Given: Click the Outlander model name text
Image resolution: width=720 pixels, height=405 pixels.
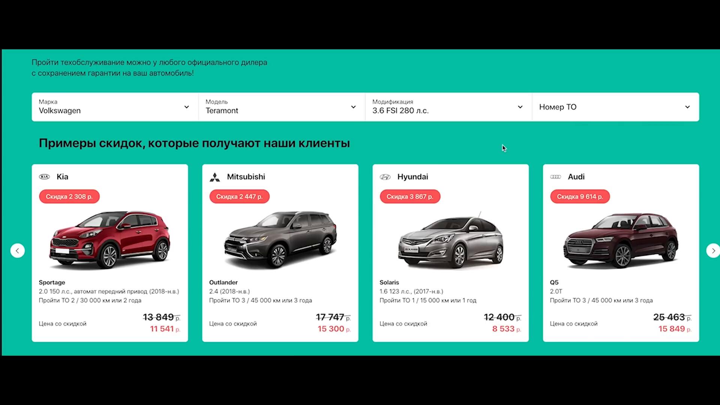Looking at the screenshot, I should (223, 282).
